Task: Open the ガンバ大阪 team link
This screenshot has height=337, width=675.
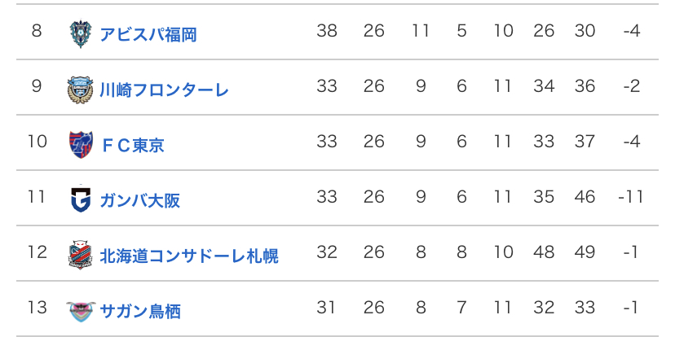Action: 140,200
